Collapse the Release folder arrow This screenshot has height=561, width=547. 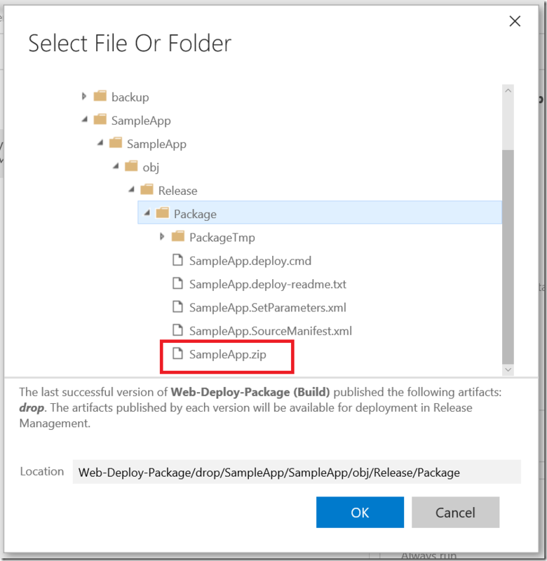[x=132, y=189]
